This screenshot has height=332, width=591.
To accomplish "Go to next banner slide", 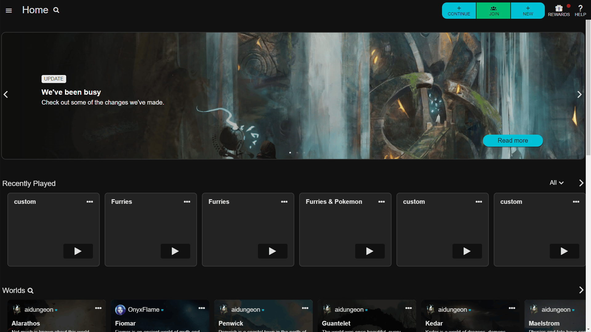I will coord(579,95).
